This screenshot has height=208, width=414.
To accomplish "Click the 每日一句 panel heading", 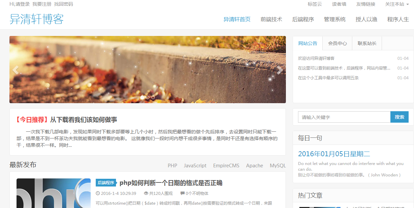I will click(310, 138).
